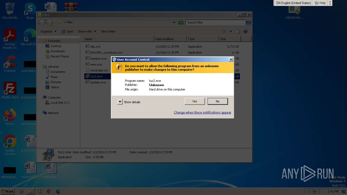This screenshot has height=195, width=347.
Task: Select Favorites in the navigation pane
Action: [54, 41]
